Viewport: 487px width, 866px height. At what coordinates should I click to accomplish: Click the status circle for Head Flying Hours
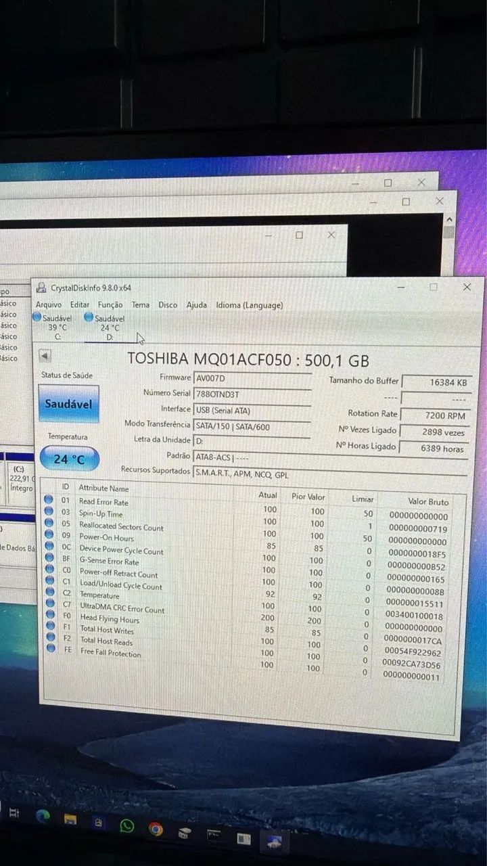pos(50,615)
